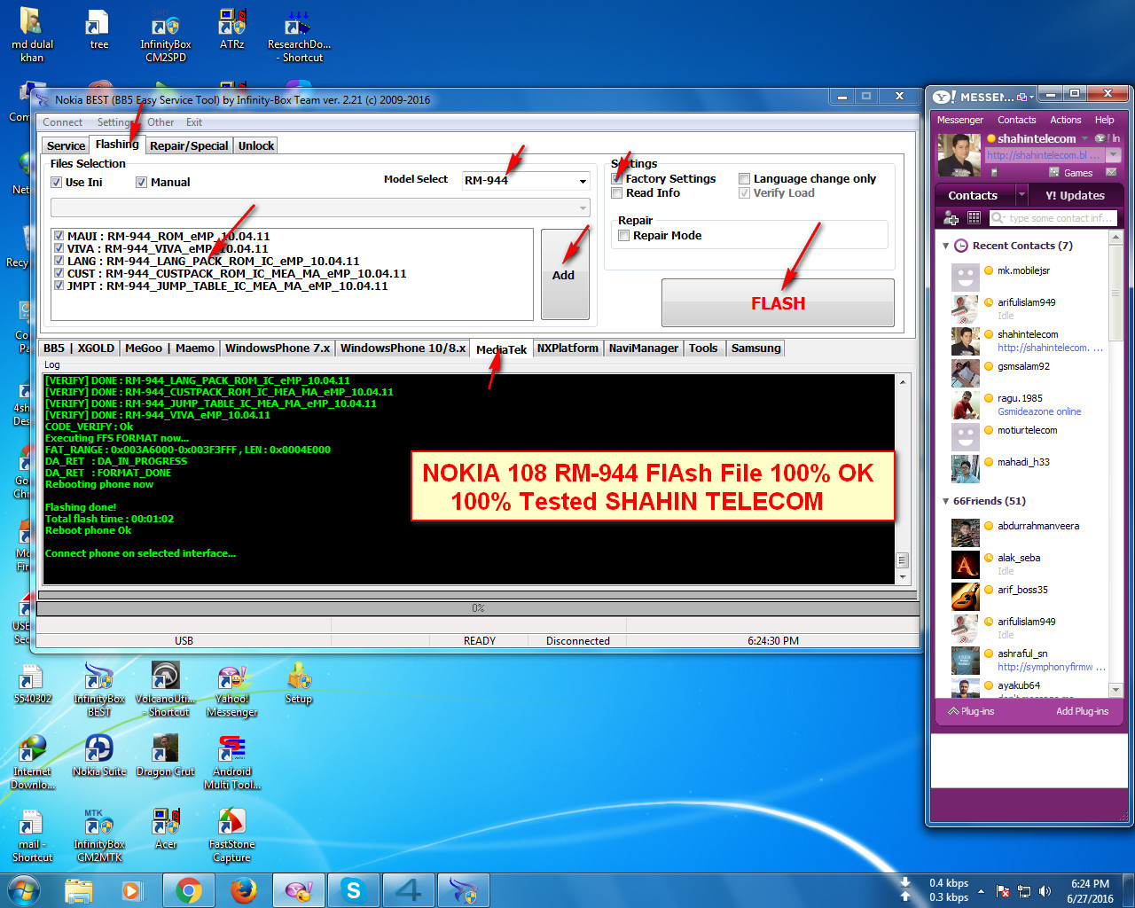Open Dragon Crut desktop icon
This screenshot has width=1135, height=908.
coord(166,756)
